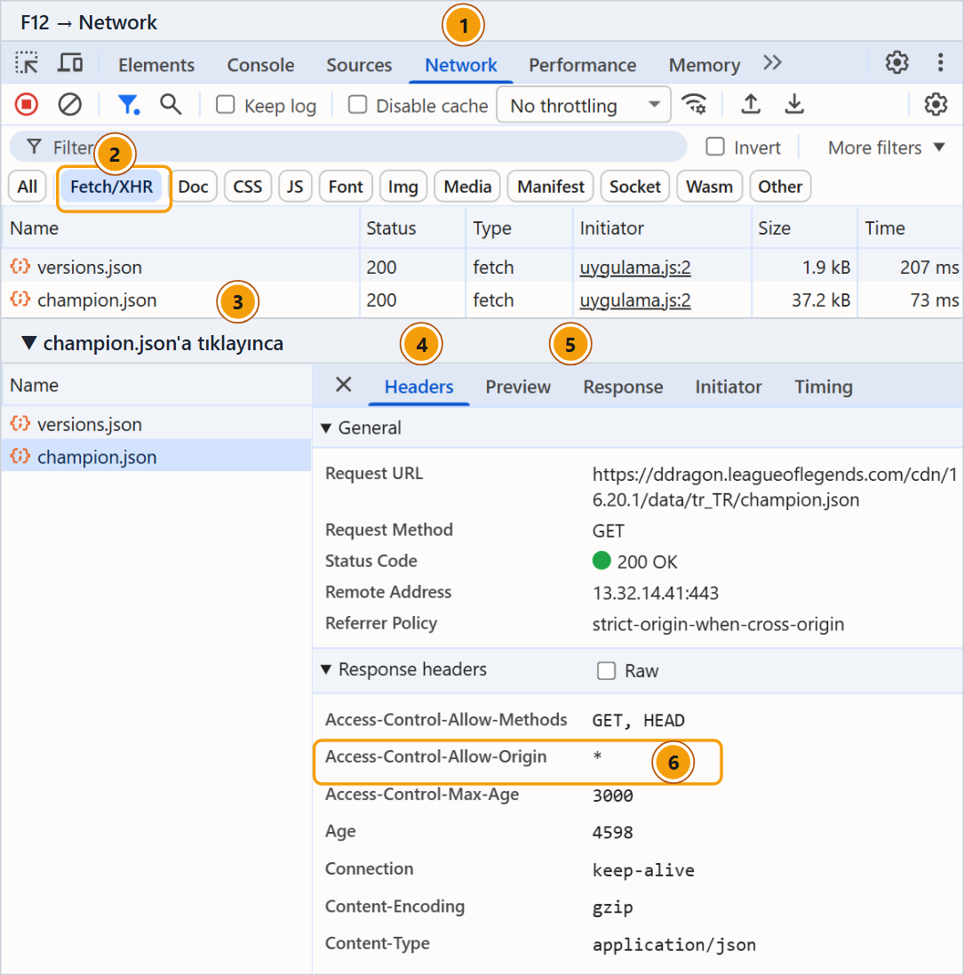Filter by Socket requests
Screen dimensions: 964x975
point(634,187)
